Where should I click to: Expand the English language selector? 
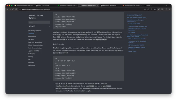click(x=39, y=26)
